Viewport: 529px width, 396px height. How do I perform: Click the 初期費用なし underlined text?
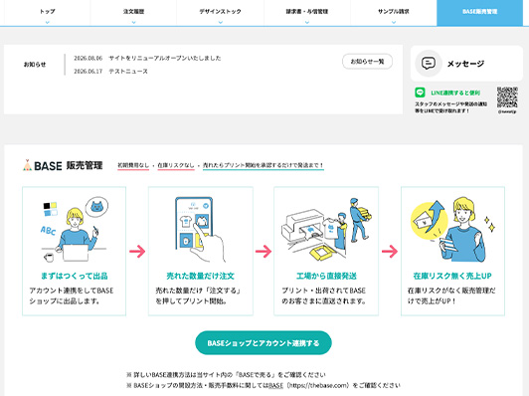coord(133,165)
